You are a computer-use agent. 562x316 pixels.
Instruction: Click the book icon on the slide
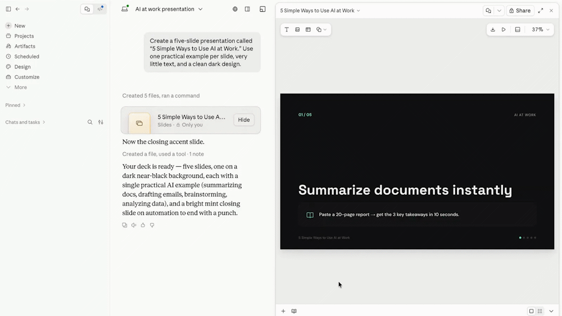[x=310, y=215]
